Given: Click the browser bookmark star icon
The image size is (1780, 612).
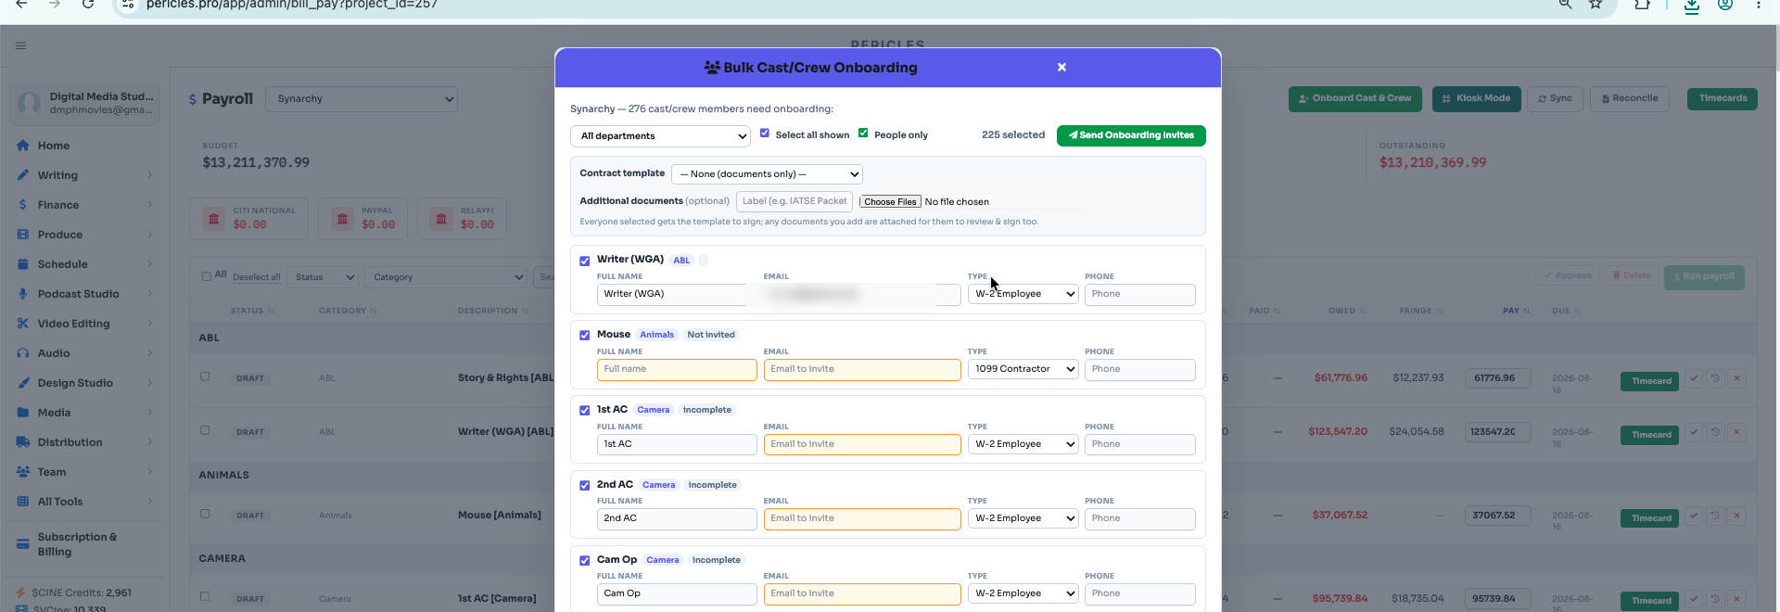Looking at the screenshot, I should point(1596,5).
